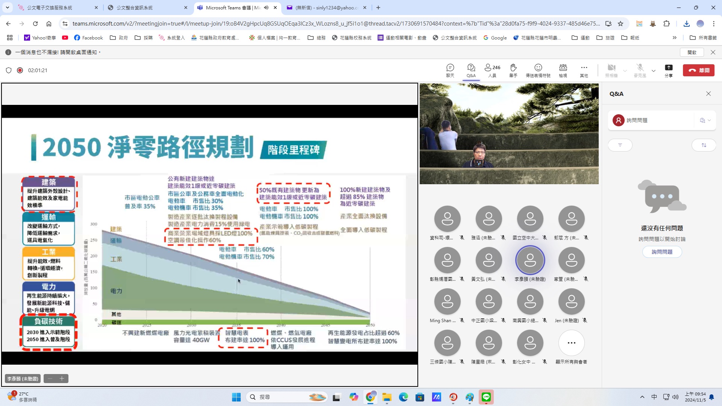
Task: Raise hand in the meeting
Action: click(x=513, y=70)
